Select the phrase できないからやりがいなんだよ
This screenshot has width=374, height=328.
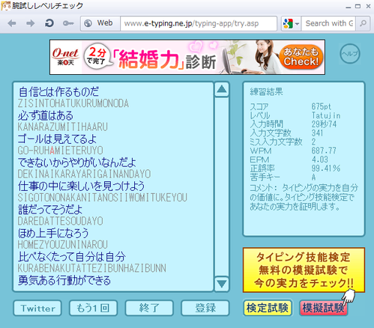[77, 163]
